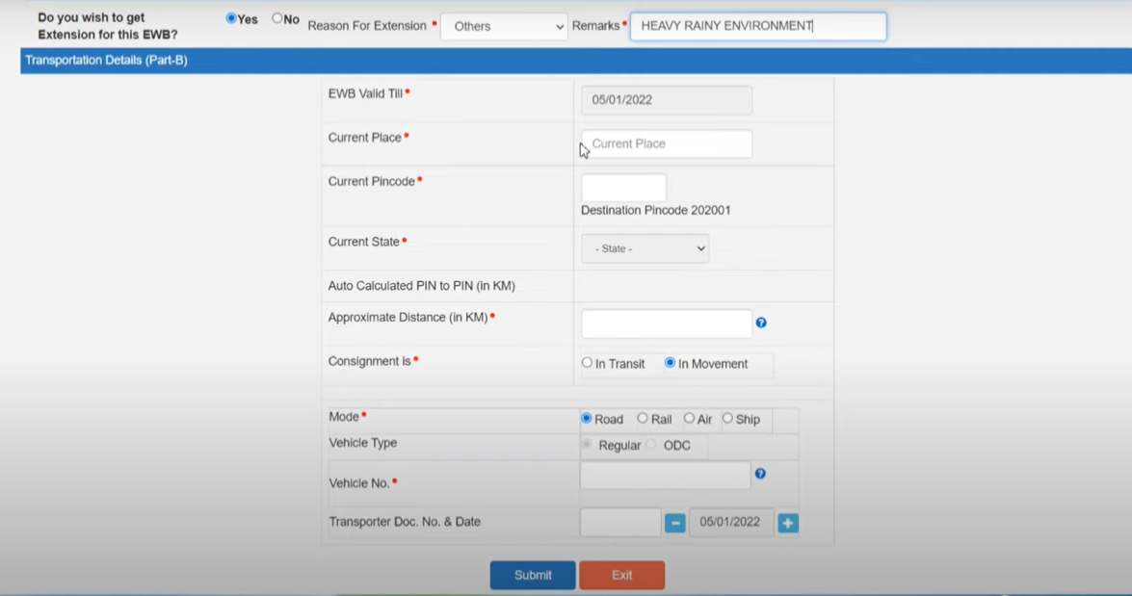
Task: Click the blue minus icon for transporter document
Action: tap(674, 523)
